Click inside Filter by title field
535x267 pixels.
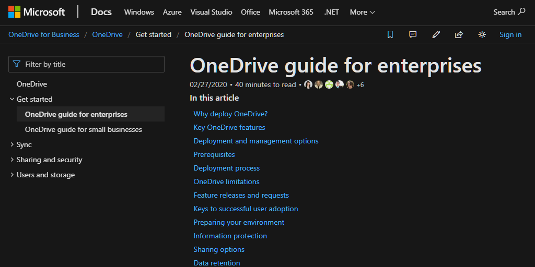tap(86, 64)
